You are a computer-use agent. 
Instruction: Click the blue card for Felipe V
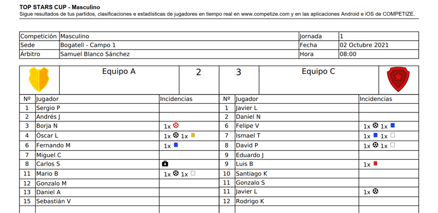pos(392,125)
